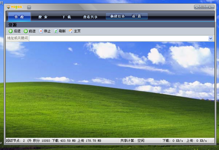Minimize the Vagaa window

coord(197,7)
